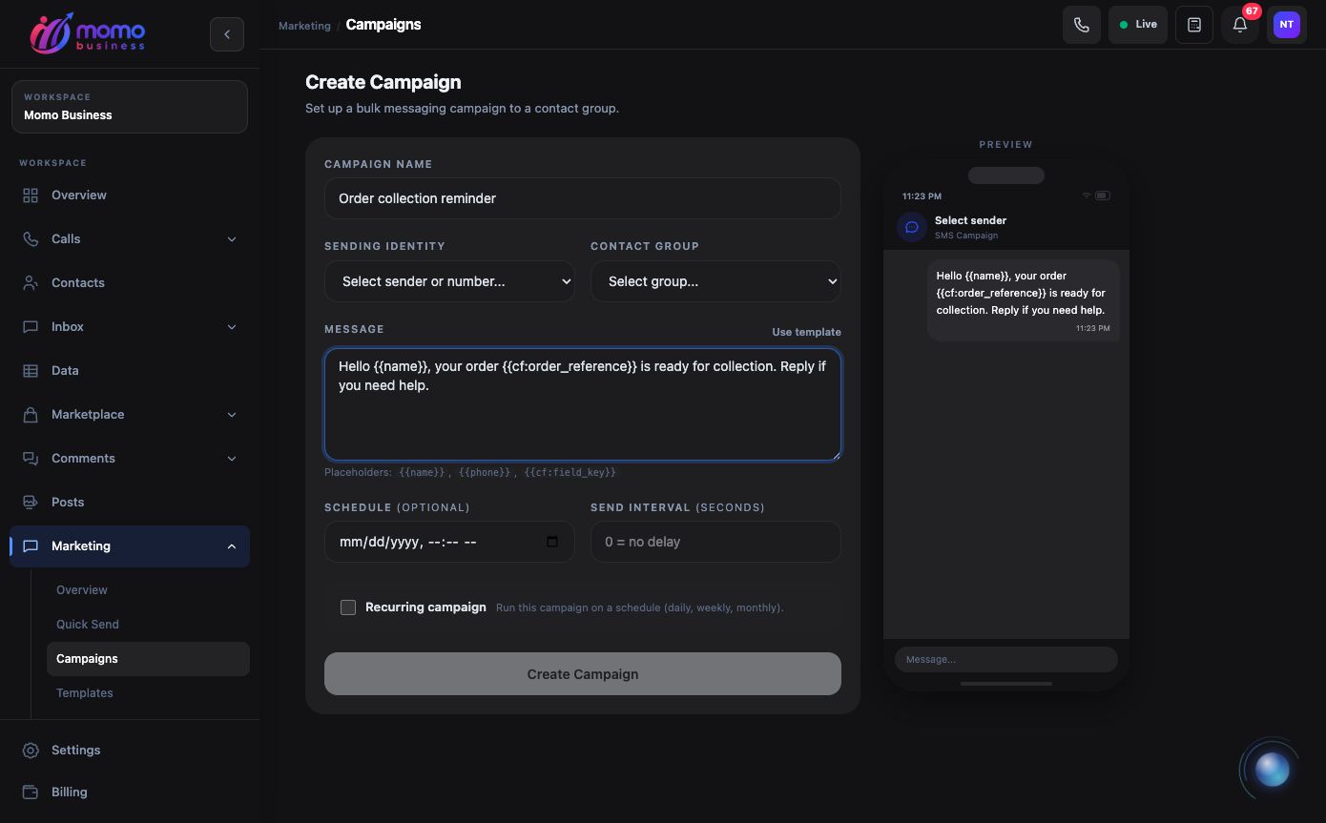Click the Schedule date-time field
The height and width of the screenshot is (823, 1326).
pyautogui.click(x=449, y=542)
